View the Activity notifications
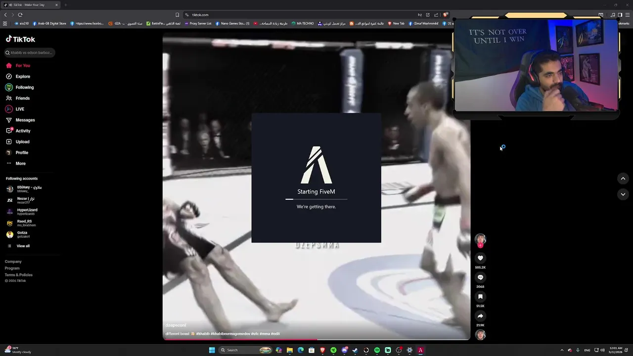This screenshot has height=356, width=633. pos(18,131)
